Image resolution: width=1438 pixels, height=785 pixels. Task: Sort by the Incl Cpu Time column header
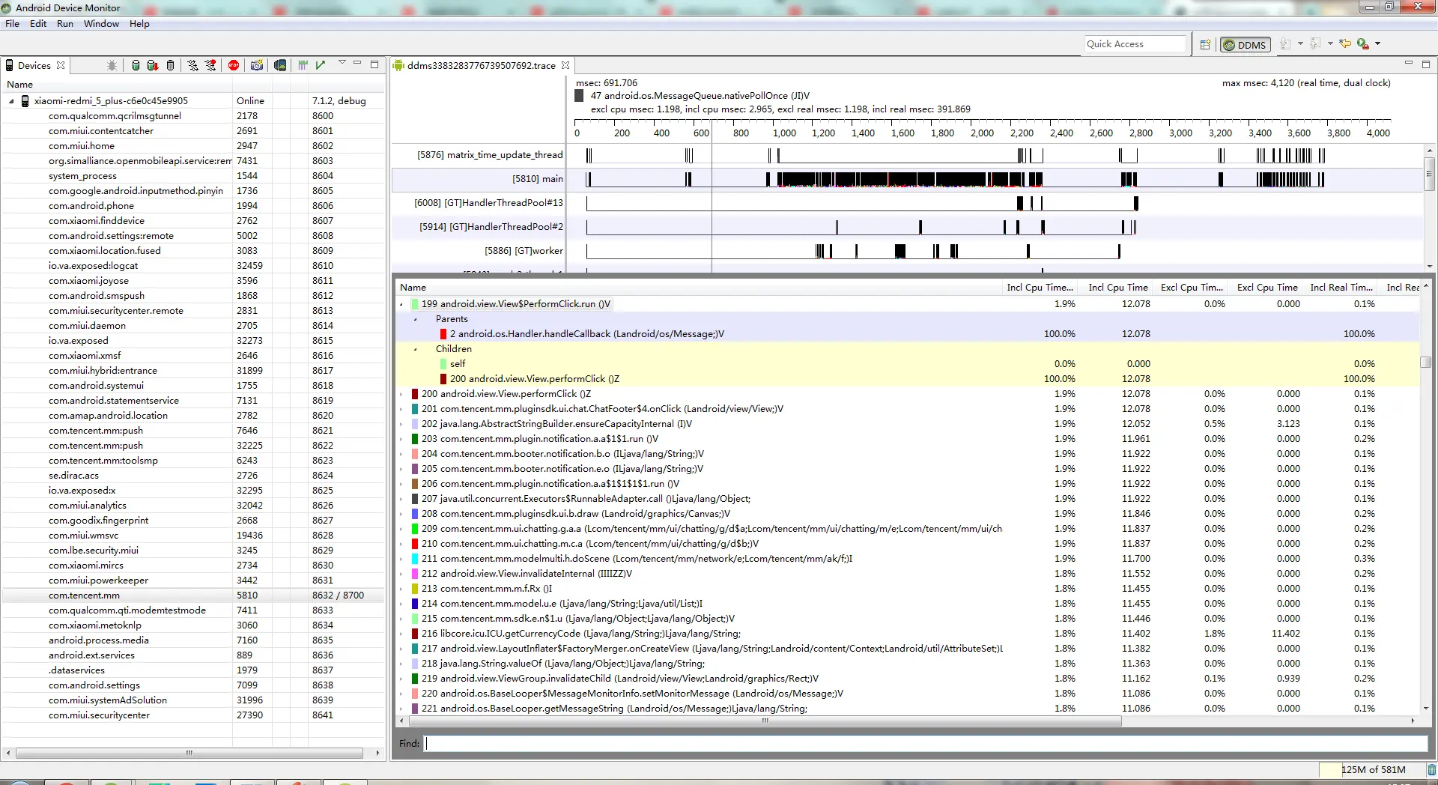pos(1117,288)
